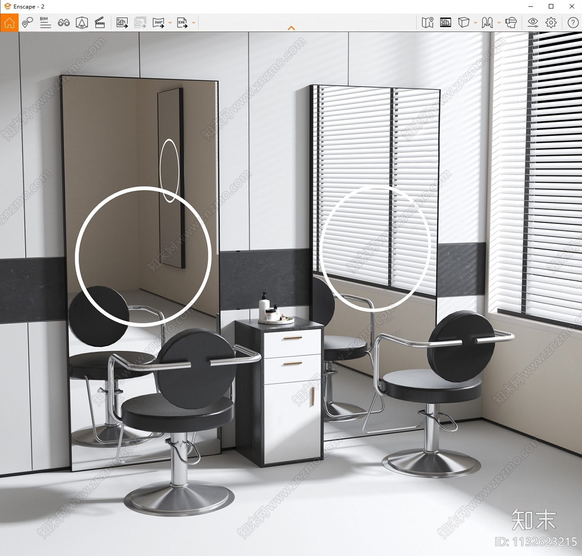582x556 pixels.
Task: Toggle safe frame camera icon
Action: pos(82,23)
